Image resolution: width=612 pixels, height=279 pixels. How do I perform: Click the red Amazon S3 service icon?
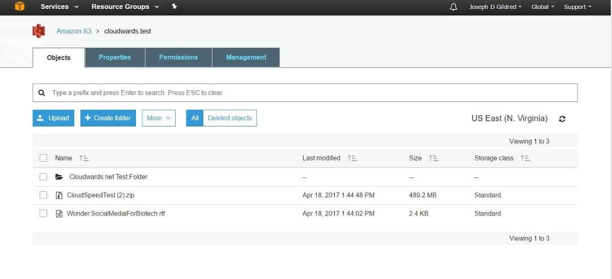coord(39,31)
